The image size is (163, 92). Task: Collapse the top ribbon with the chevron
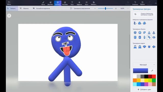pyautogui.click(x=156, y=3)
